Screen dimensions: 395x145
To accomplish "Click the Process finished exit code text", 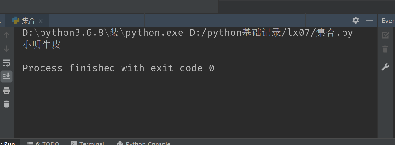I will (118, 68).
